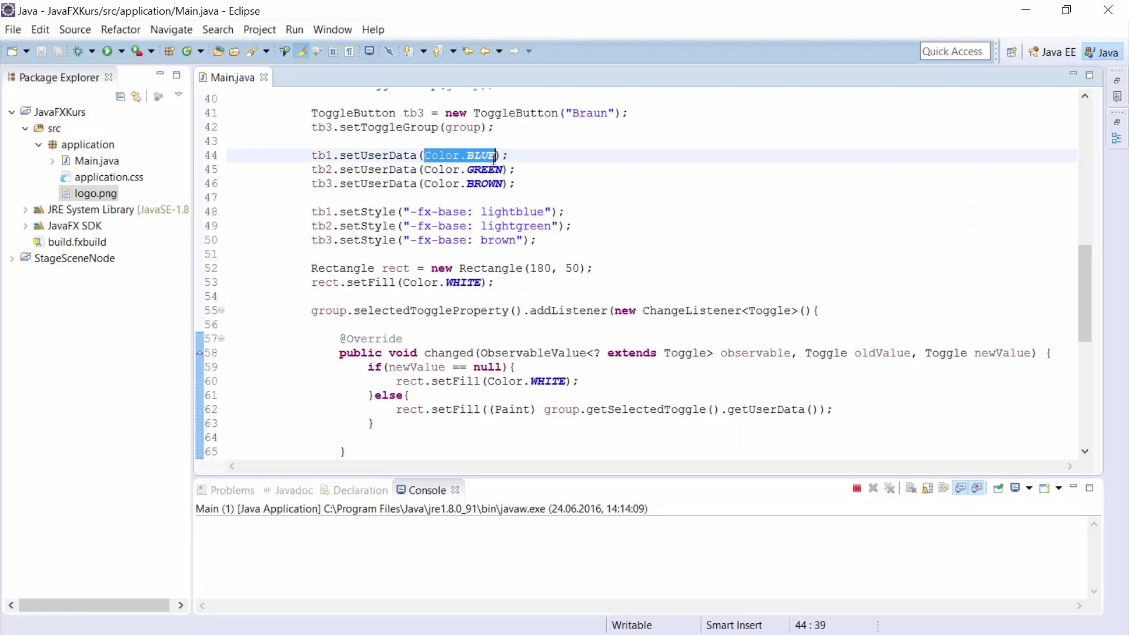Click the Next Annotation arrow icon

pos(407,51)
